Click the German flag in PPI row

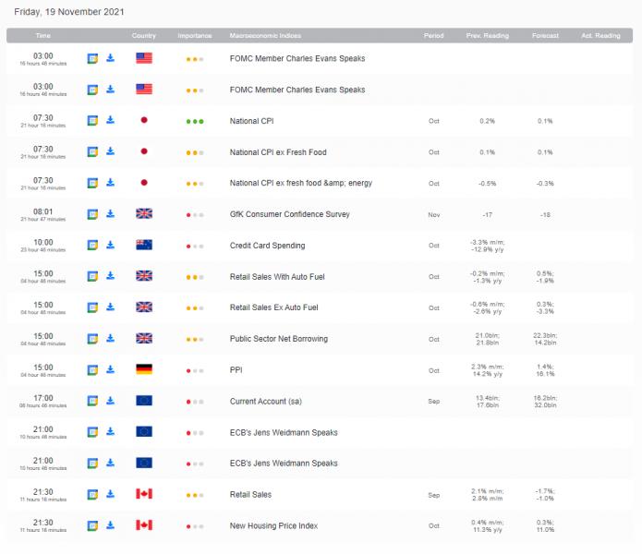(x=143, y=369)
